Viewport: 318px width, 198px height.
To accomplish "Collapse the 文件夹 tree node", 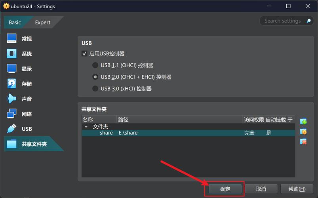I will [x=86, y=127].
